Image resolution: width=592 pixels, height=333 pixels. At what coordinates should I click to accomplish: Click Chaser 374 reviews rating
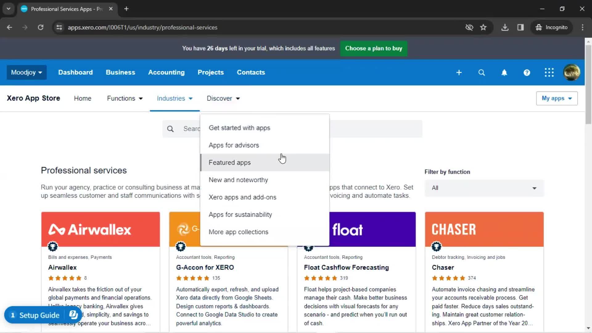pos(454,278)
